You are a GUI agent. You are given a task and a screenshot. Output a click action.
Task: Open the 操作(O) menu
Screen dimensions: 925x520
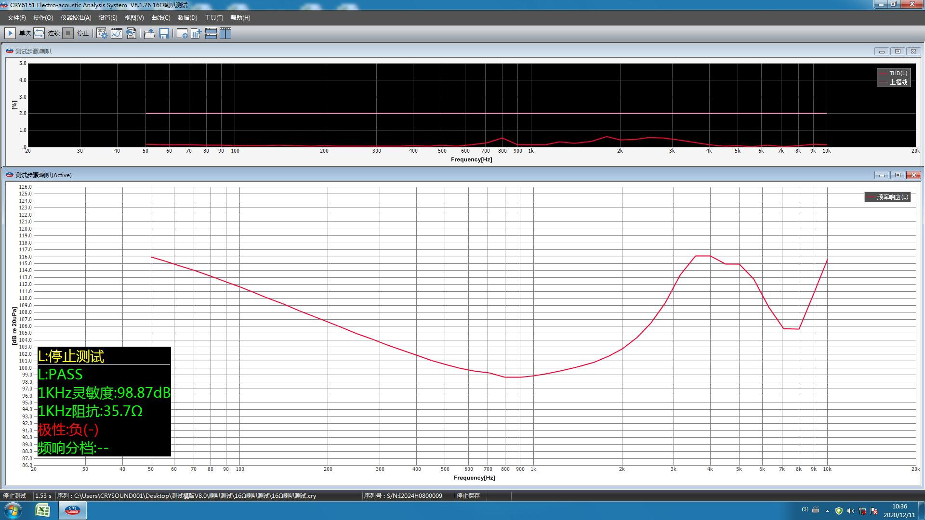[x=43, y=18]
